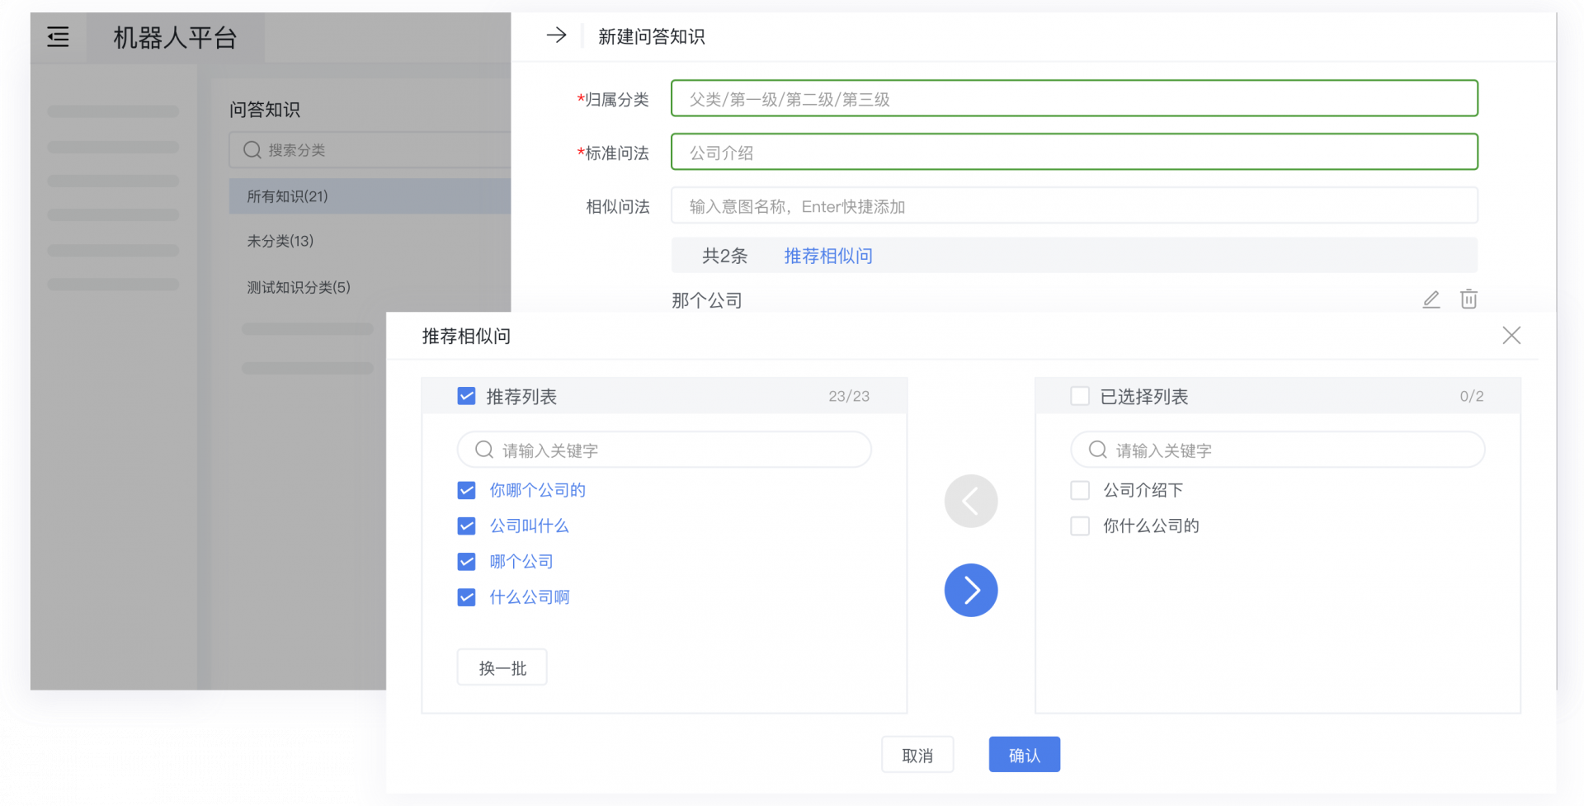The height and width of the screenshot is (806, 1584).
Task: Toggle the 已选择列表 select-all checkbox
Action: (x=1080, y=396)
